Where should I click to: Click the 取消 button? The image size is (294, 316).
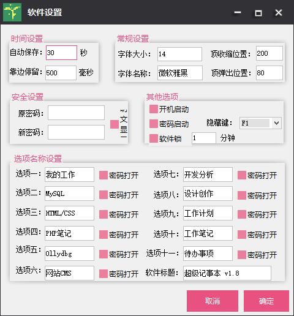click(213, 301)
